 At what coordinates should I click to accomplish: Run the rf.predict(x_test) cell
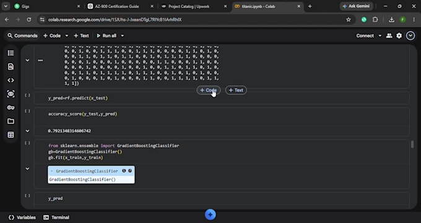(x=27, y=95)
